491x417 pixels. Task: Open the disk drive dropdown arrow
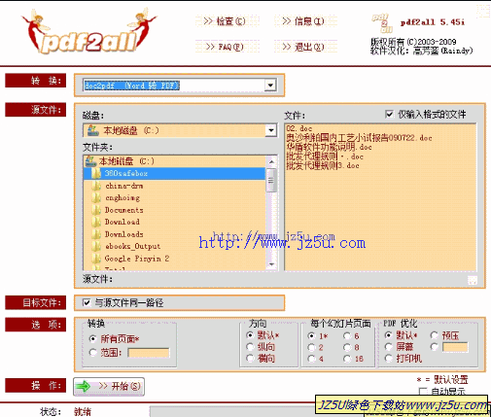tap(271, 130)
